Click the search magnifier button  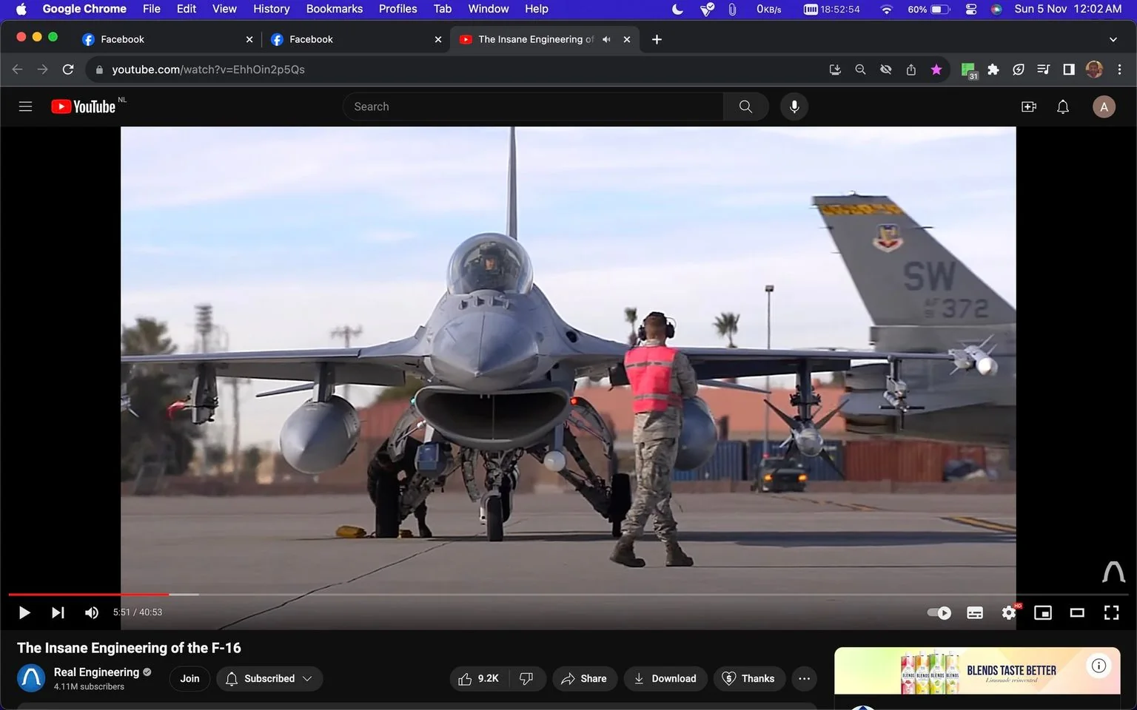click(x=745, y=106)
